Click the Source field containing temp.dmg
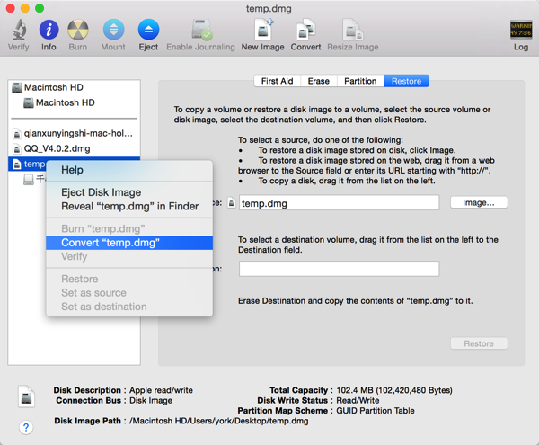This screenshot has width=539, height=445. click(339, 203)
